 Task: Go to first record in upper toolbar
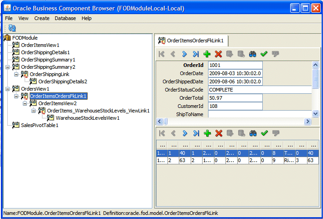[161, 54]
